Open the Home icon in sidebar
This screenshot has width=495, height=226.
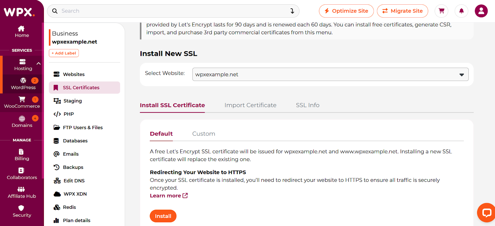(21, 28)
